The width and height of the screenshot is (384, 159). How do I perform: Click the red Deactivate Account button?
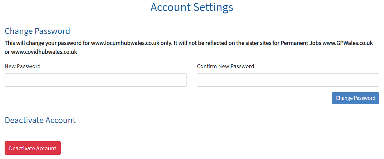(x=33, y=148)
